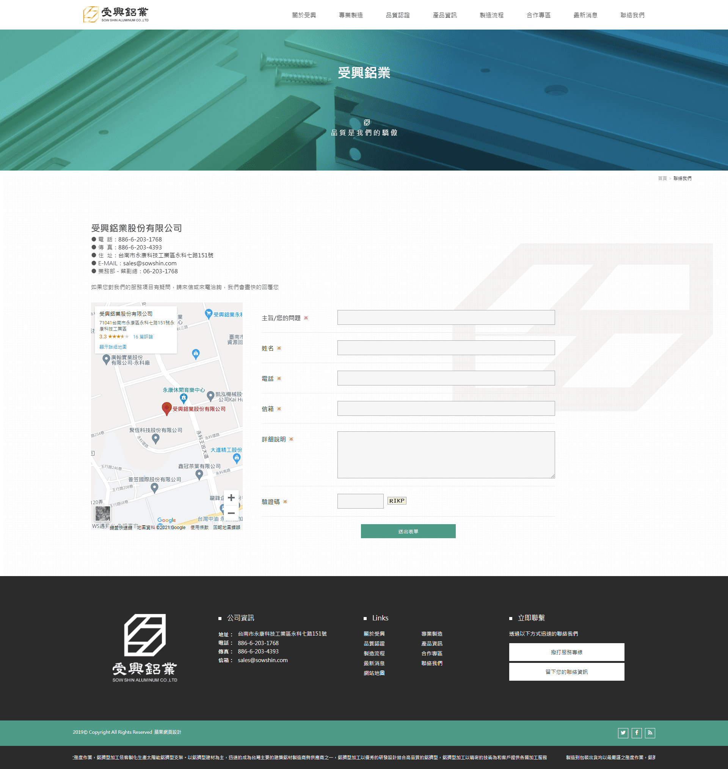Click E-MAIL sales@sowshin.com in contact list
The height and width of the screenshot is (769, 728).
tap(150, 263)
